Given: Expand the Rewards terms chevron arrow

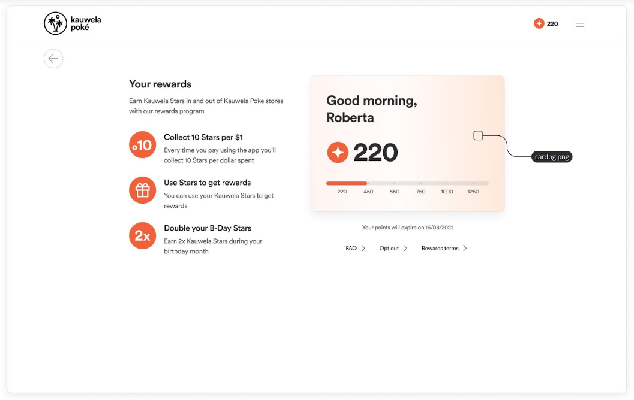Looking at the screenshot, I should click(465, 249).
